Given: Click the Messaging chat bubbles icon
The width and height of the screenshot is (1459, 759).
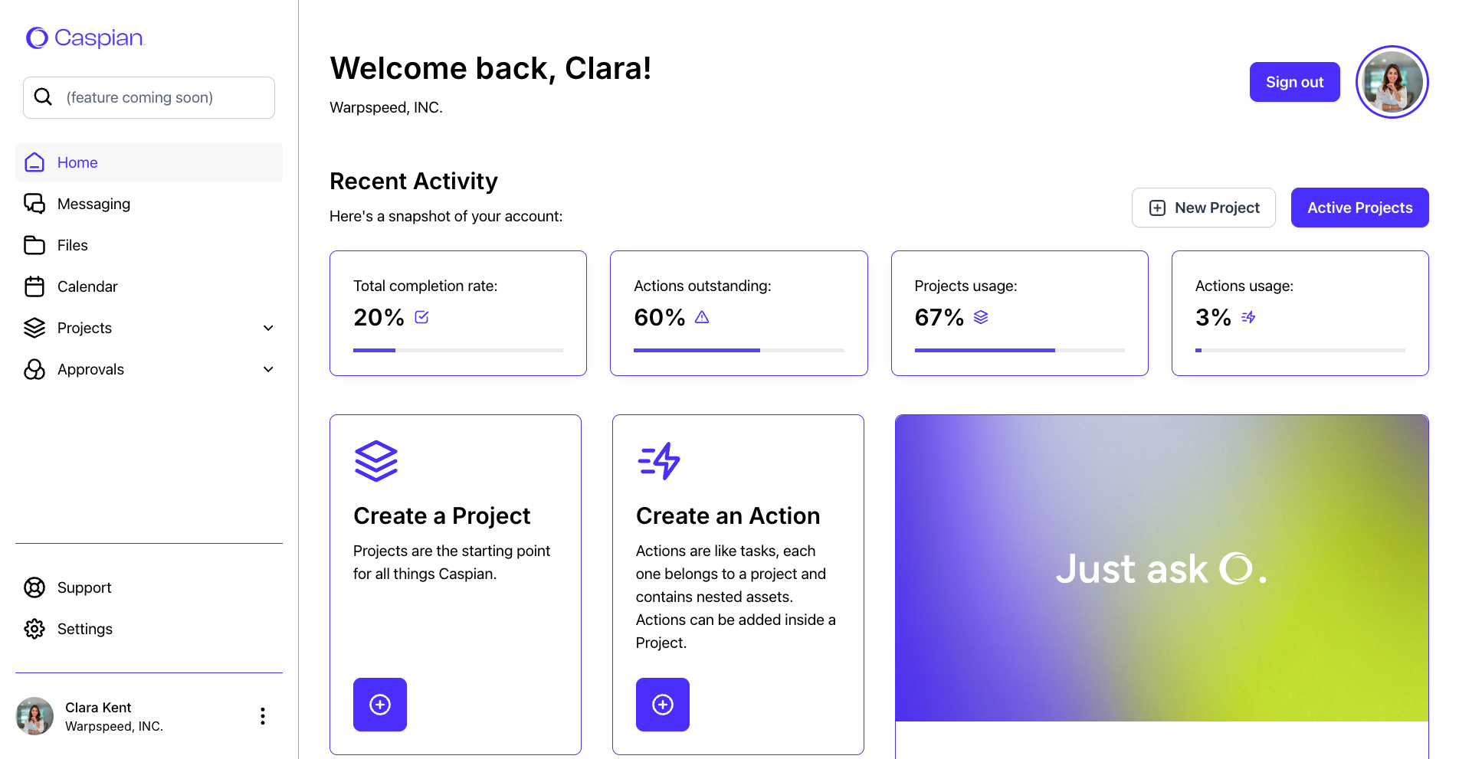Looking at the screenshot, I should click(x=34, y=204).
